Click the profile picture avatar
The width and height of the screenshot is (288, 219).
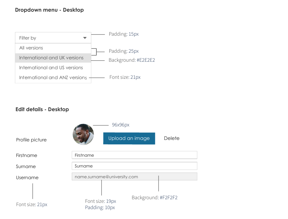coord(83,135)
